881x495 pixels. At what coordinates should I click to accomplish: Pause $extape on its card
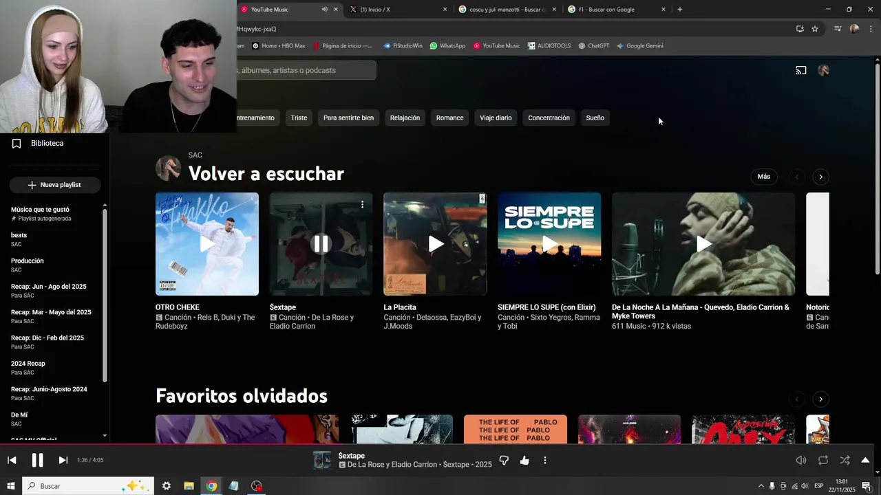[x=321, y=244]
